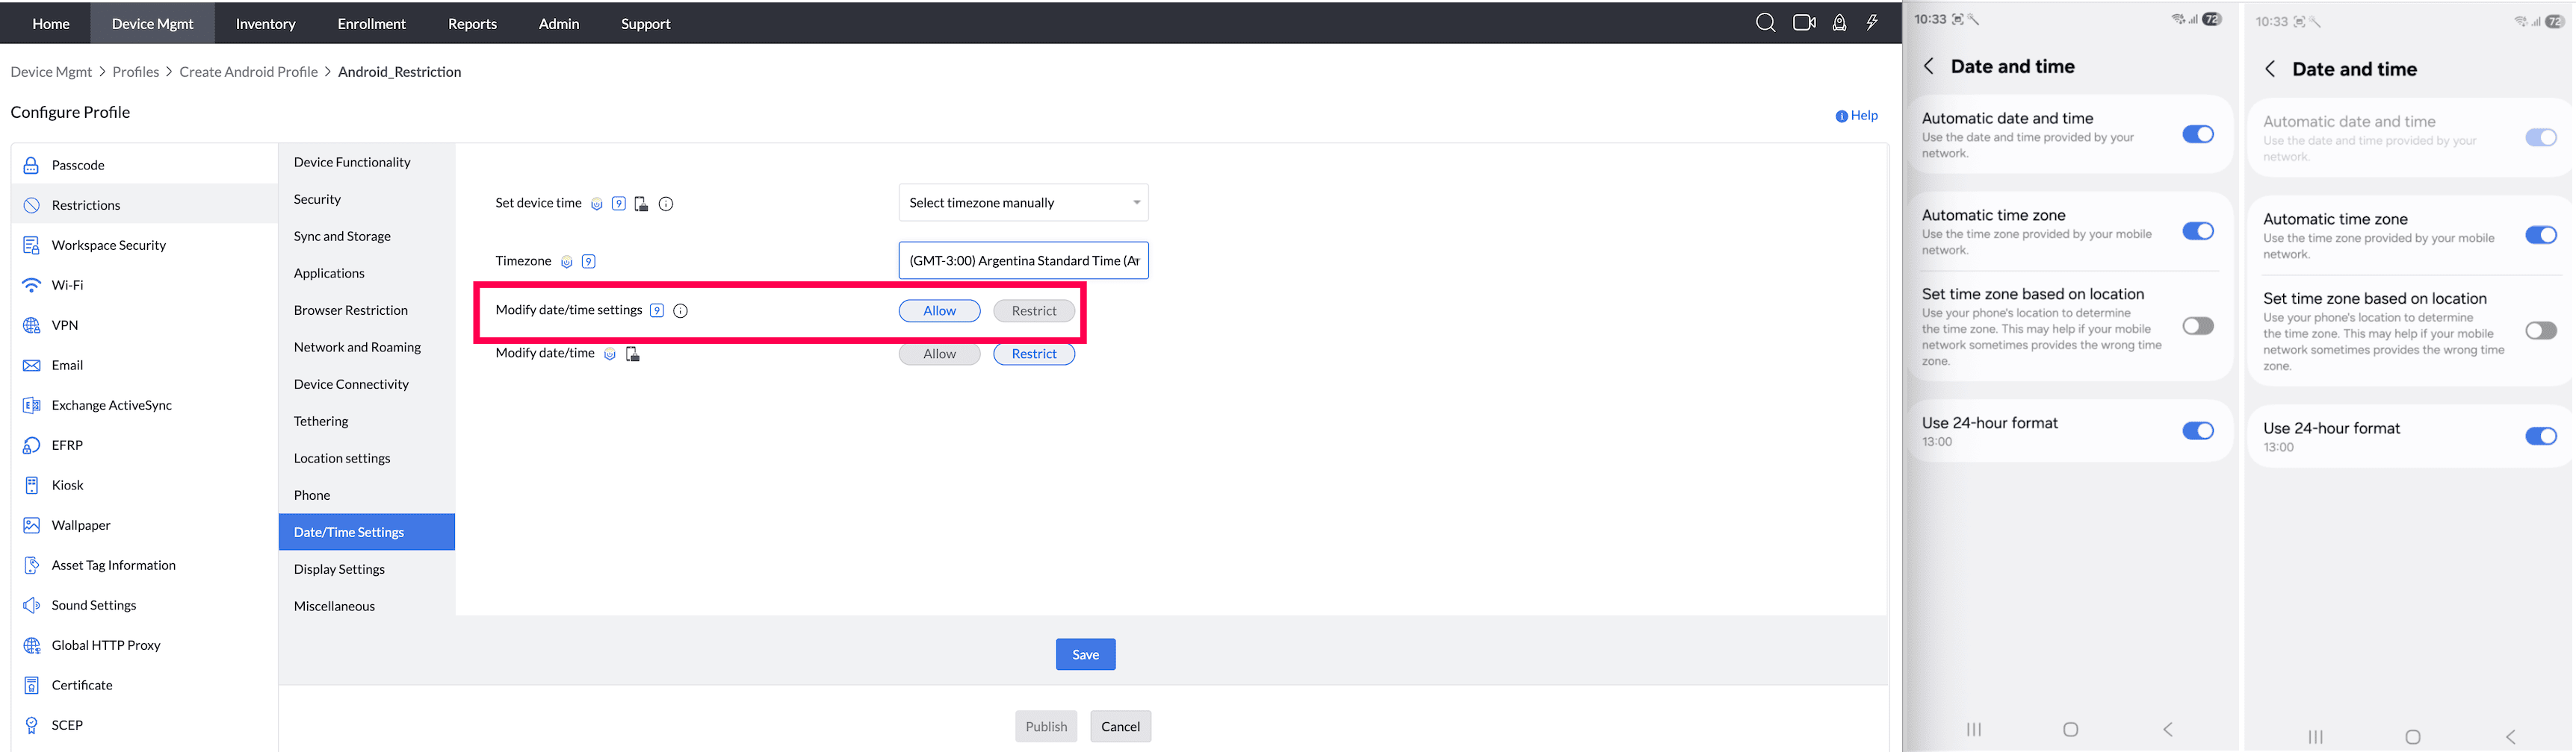The width and height of the screenshot is (2576, 752).
Task: Set Modify date/time settings to Restrict
Action: coord(1033,310)
